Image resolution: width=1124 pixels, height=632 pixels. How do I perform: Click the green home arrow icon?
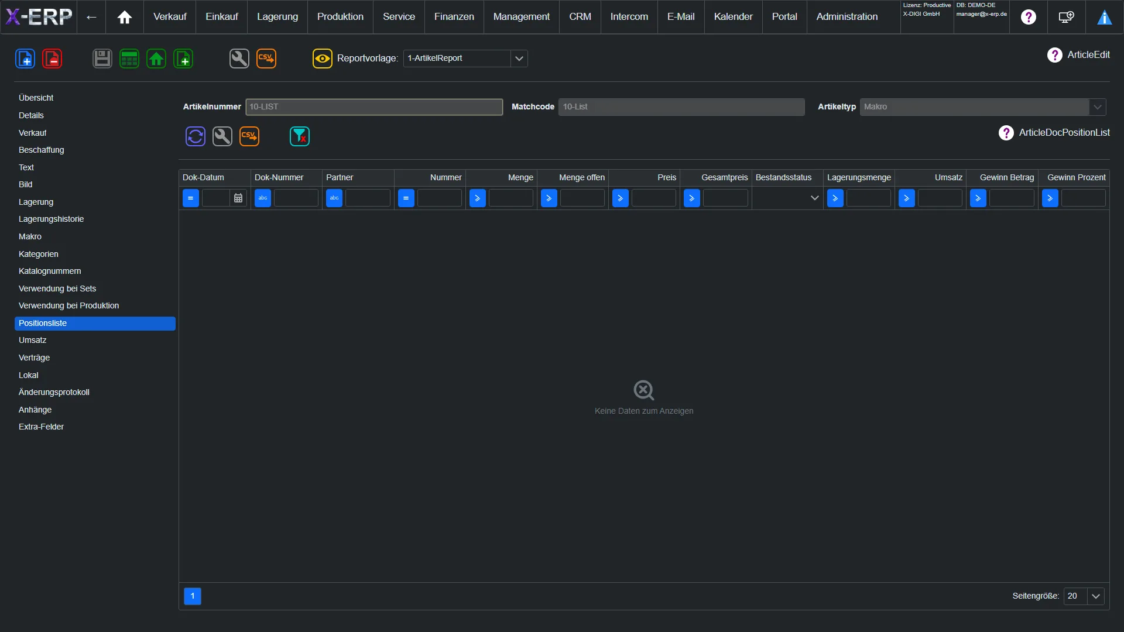click(x=156, y=59)
